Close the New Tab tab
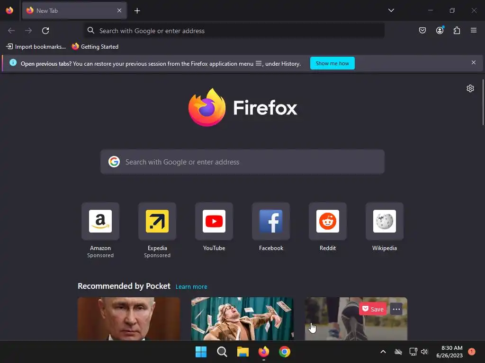485x363 pixels. (x=119, y=10)
